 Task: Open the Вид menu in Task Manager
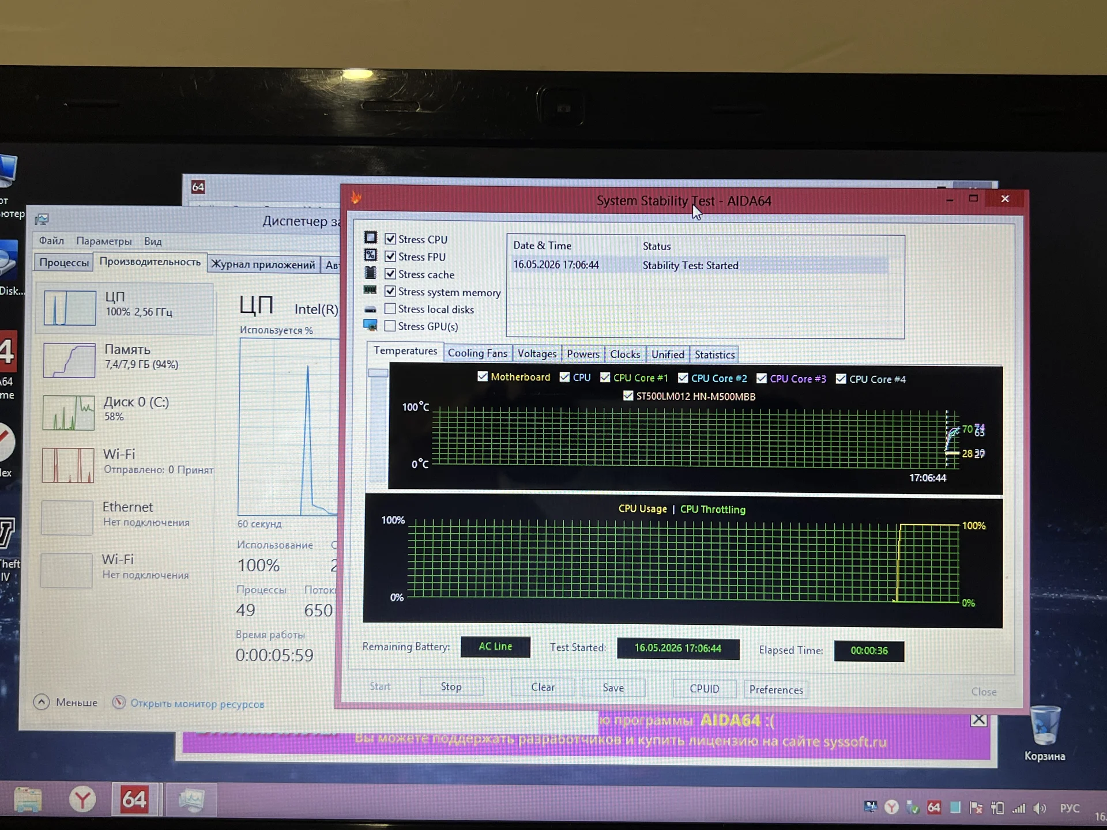[153, 242]
